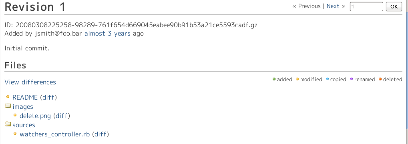Image resolution: width=408 pixels, height=144 pixels.
Task: Click the orange modified legend dot
Action: [x=297, y=79]
